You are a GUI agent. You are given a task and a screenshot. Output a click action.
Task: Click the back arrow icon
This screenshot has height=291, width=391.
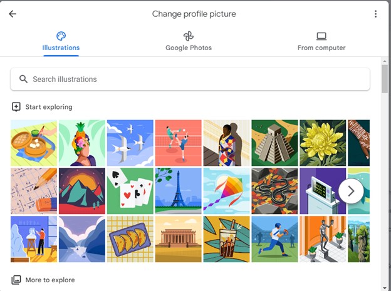(x=13, y=14)
